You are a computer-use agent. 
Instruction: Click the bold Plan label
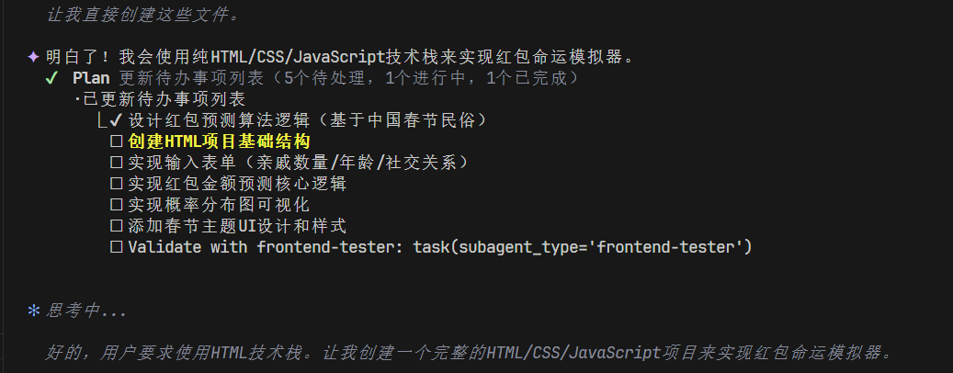click(91, 78)
